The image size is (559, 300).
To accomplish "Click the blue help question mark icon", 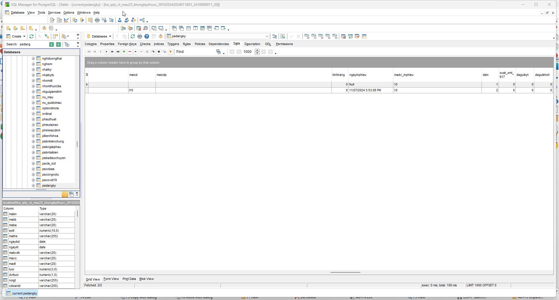I will tap(147, 36).
